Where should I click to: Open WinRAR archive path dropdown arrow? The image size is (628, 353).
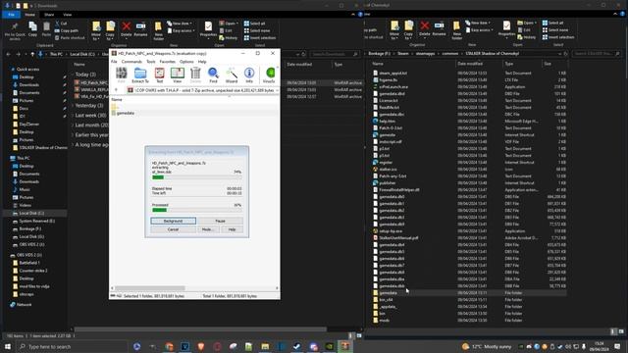pyautogui.click(x=277, y=90)
